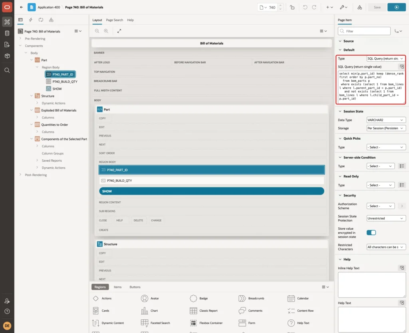
Task: Switch to Dynamic Actions lightning tab
Action: coord(30,20)
